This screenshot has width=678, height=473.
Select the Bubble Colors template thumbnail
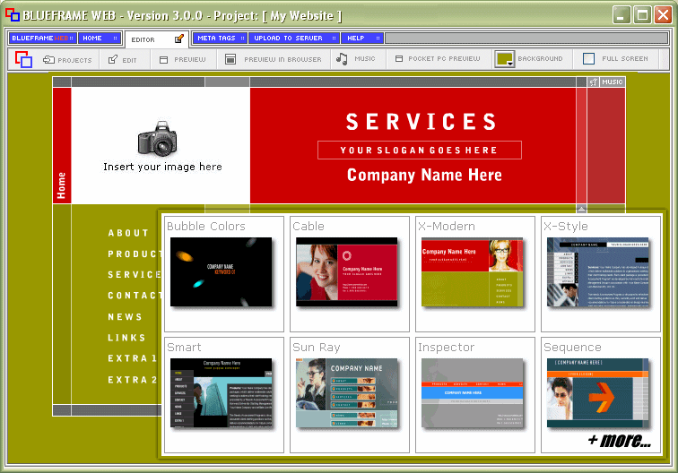pyautogui.click(x=221, y=273)
